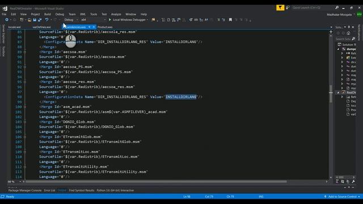The height and width of the screenshot is (204, 363).
Task: Click the find in files toolbar icon
Action: [x=153, y=20]
